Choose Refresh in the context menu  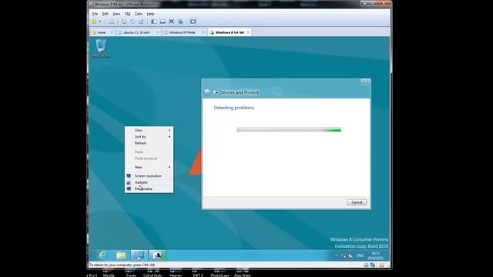tap(149, 143)
